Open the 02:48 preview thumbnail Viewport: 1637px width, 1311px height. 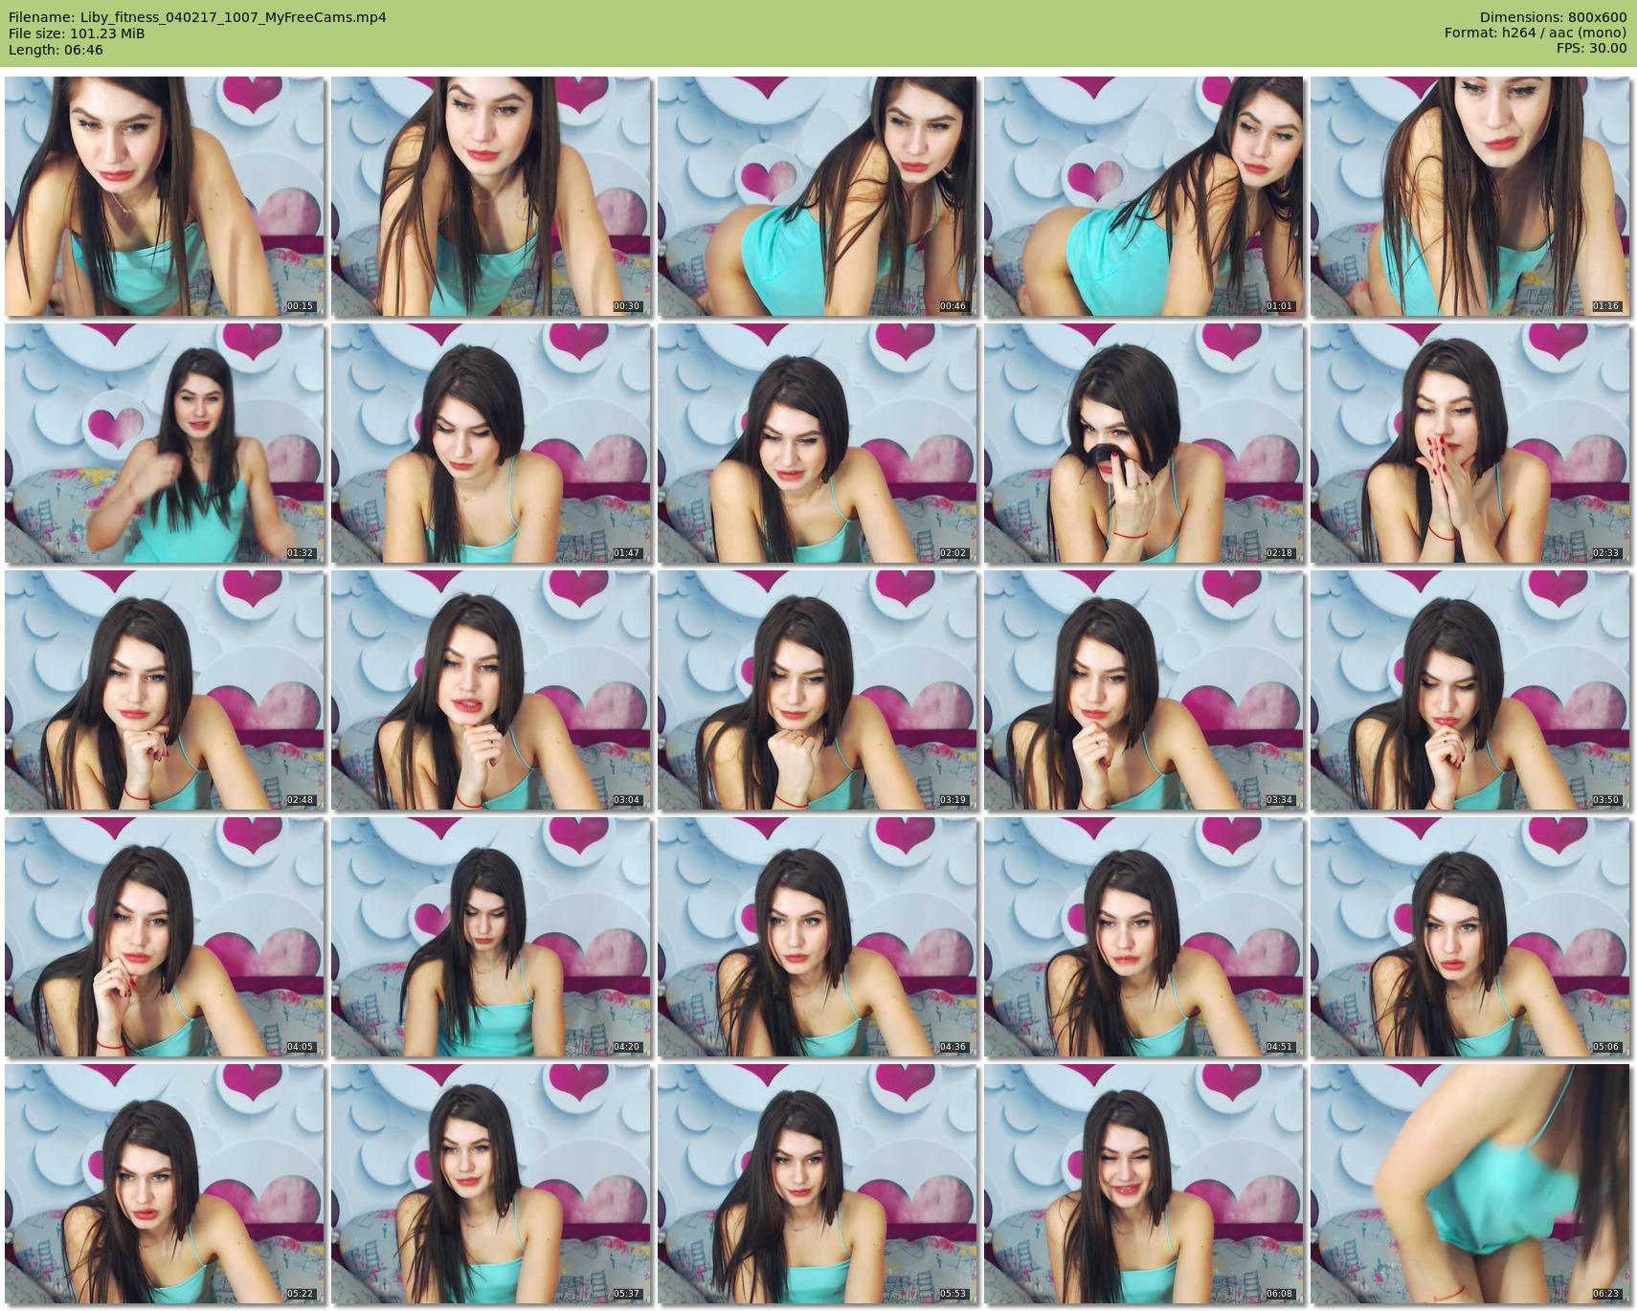point(165,690)
